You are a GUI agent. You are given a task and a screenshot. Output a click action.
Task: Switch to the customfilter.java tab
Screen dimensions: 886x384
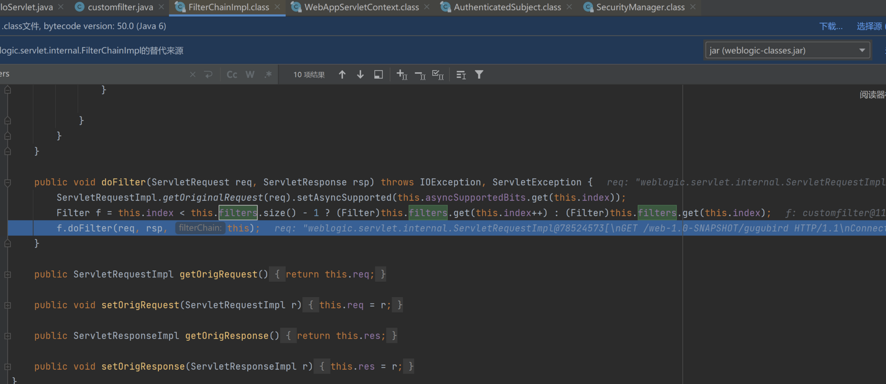pyautogui.click(x=120, y=7)
